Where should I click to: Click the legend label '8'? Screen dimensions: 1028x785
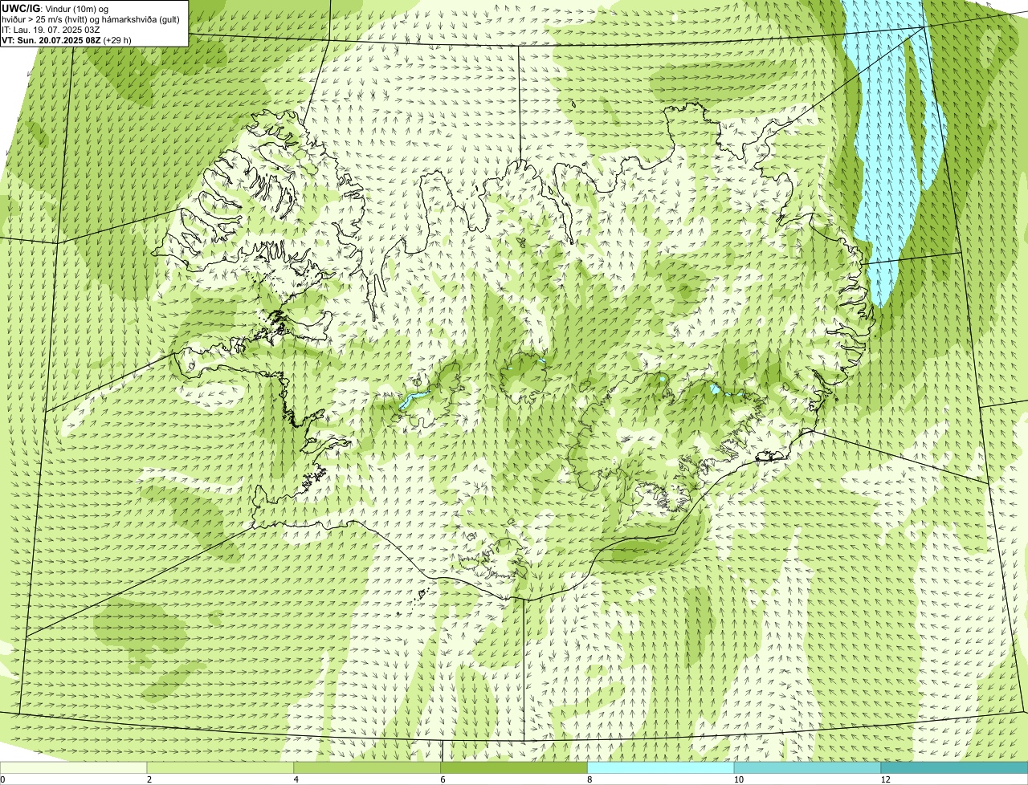tap(589, 779)
